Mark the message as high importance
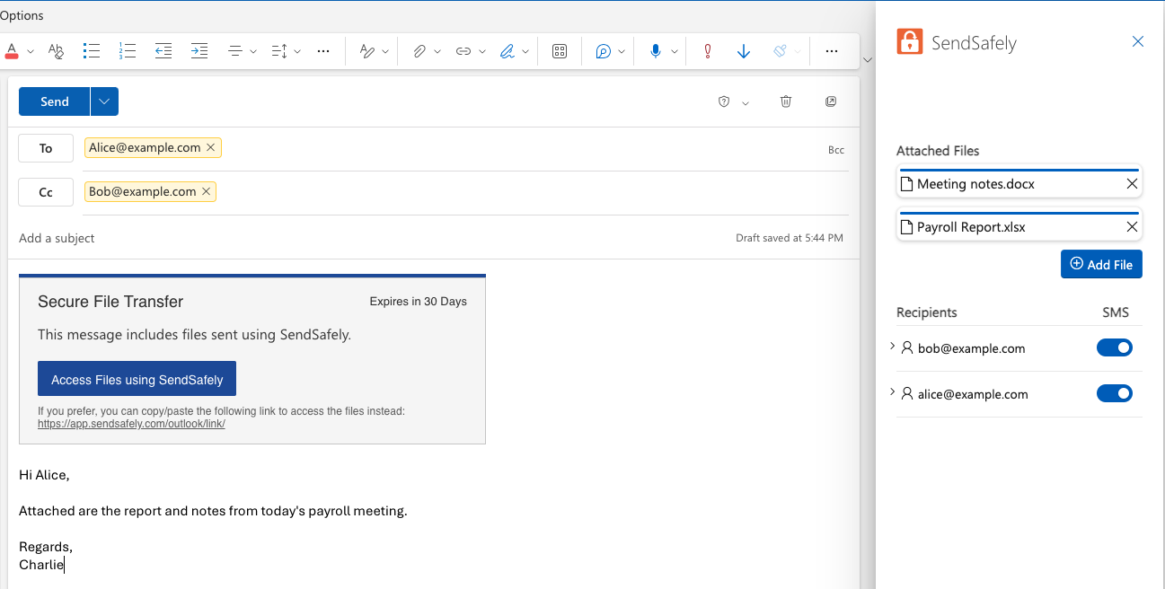Screen dimensions: 1165x589 point(707,51)
